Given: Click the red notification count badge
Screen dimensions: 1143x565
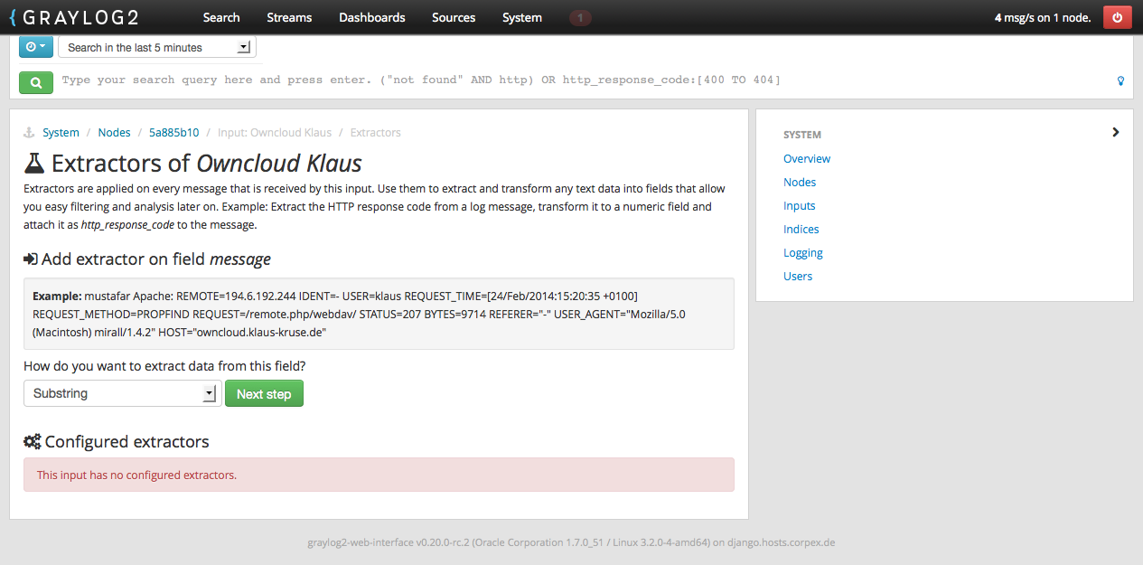Looking at the screenshot, I should (x=580, y=17).
